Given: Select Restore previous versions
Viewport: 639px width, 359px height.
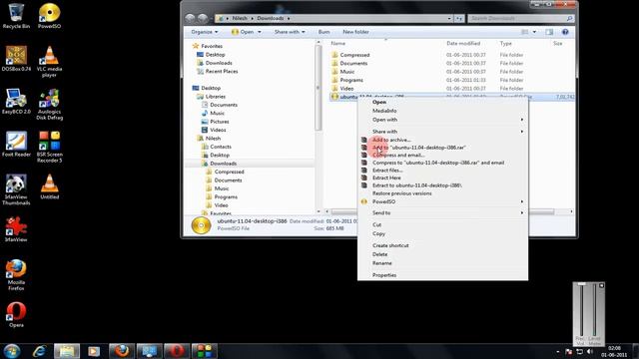Looking at the screenshot, I should (442, 193).
